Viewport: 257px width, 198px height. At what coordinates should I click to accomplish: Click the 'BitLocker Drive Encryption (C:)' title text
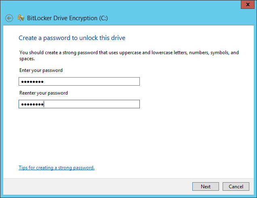pyautogui.click(x=67, y=18)
